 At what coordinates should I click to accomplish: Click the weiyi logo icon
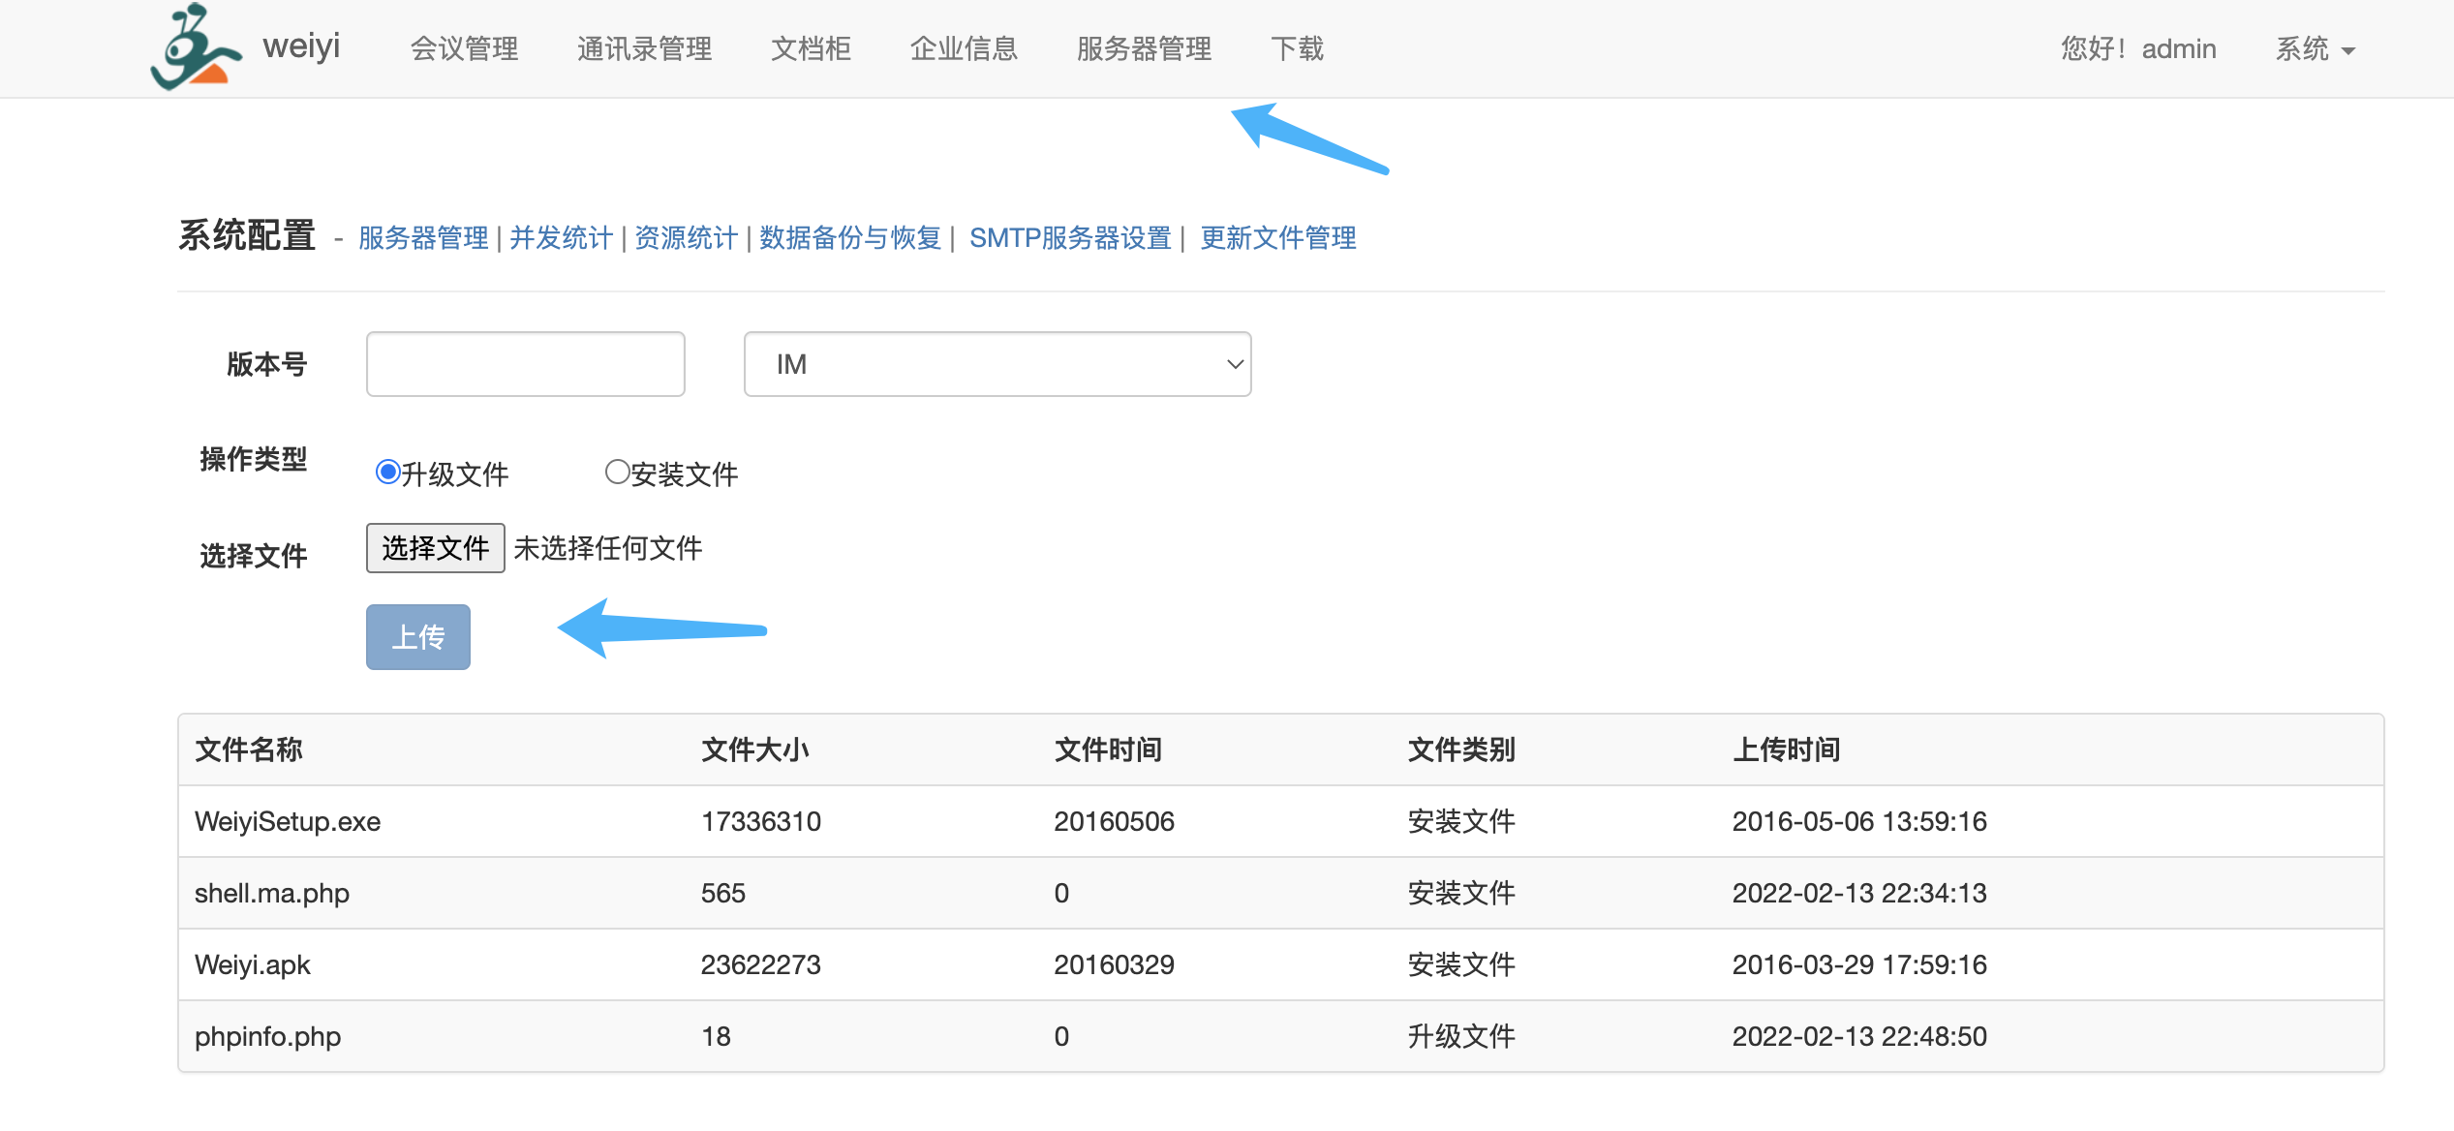coord(197,48)
